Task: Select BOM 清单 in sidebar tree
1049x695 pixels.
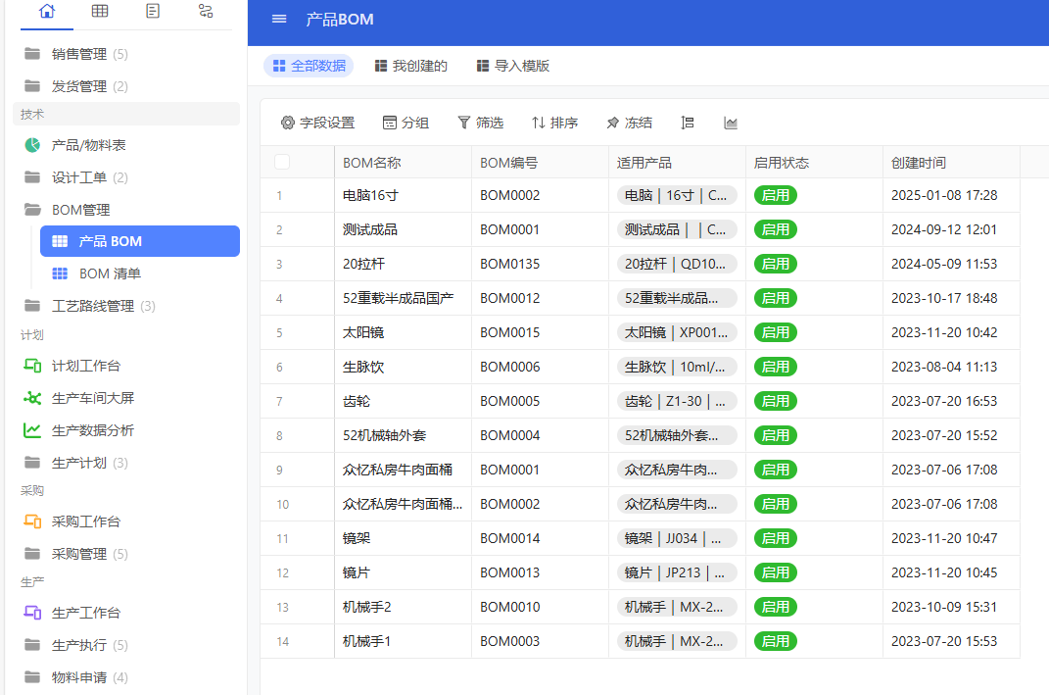Action: [110, 273]
